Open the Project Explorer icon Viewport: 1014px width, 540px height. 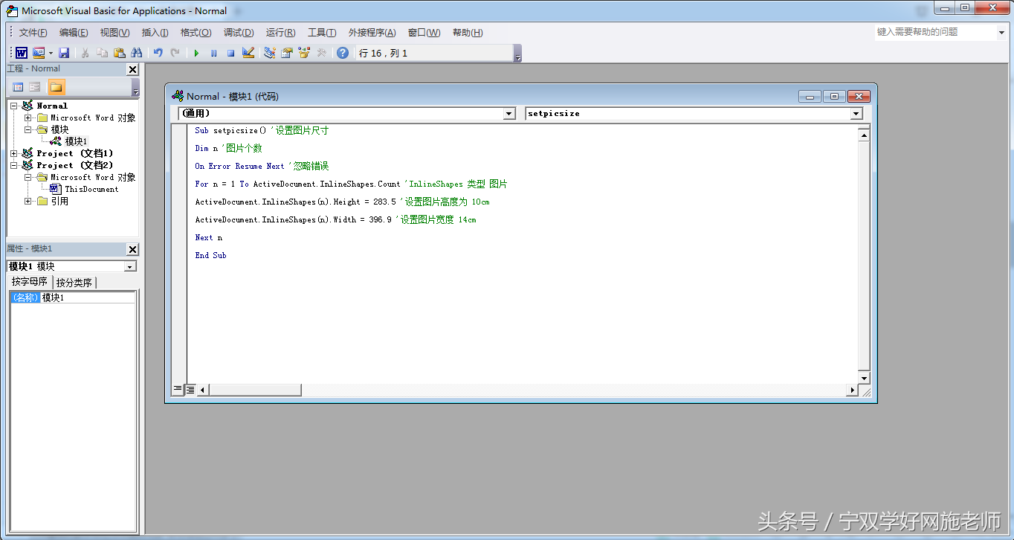[270, 53]
